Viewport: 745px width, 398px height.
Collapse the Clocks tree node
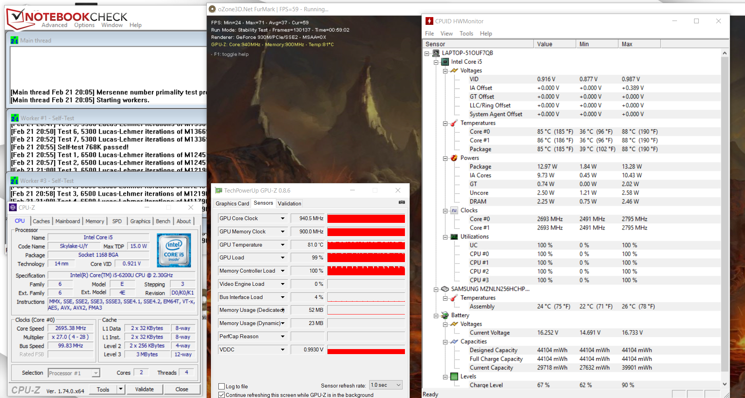point(445,211)
